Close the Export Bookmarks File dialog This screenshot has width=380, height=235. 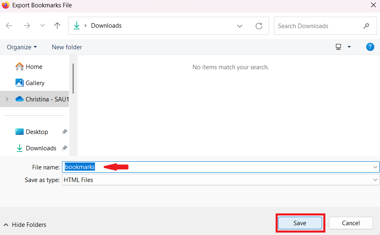[x=373, y=5]
